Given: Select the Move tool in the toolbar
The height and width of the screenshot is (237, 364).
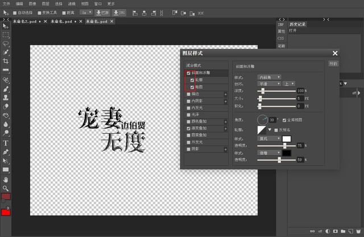Looking at the screenshot, I should point(6,25).
